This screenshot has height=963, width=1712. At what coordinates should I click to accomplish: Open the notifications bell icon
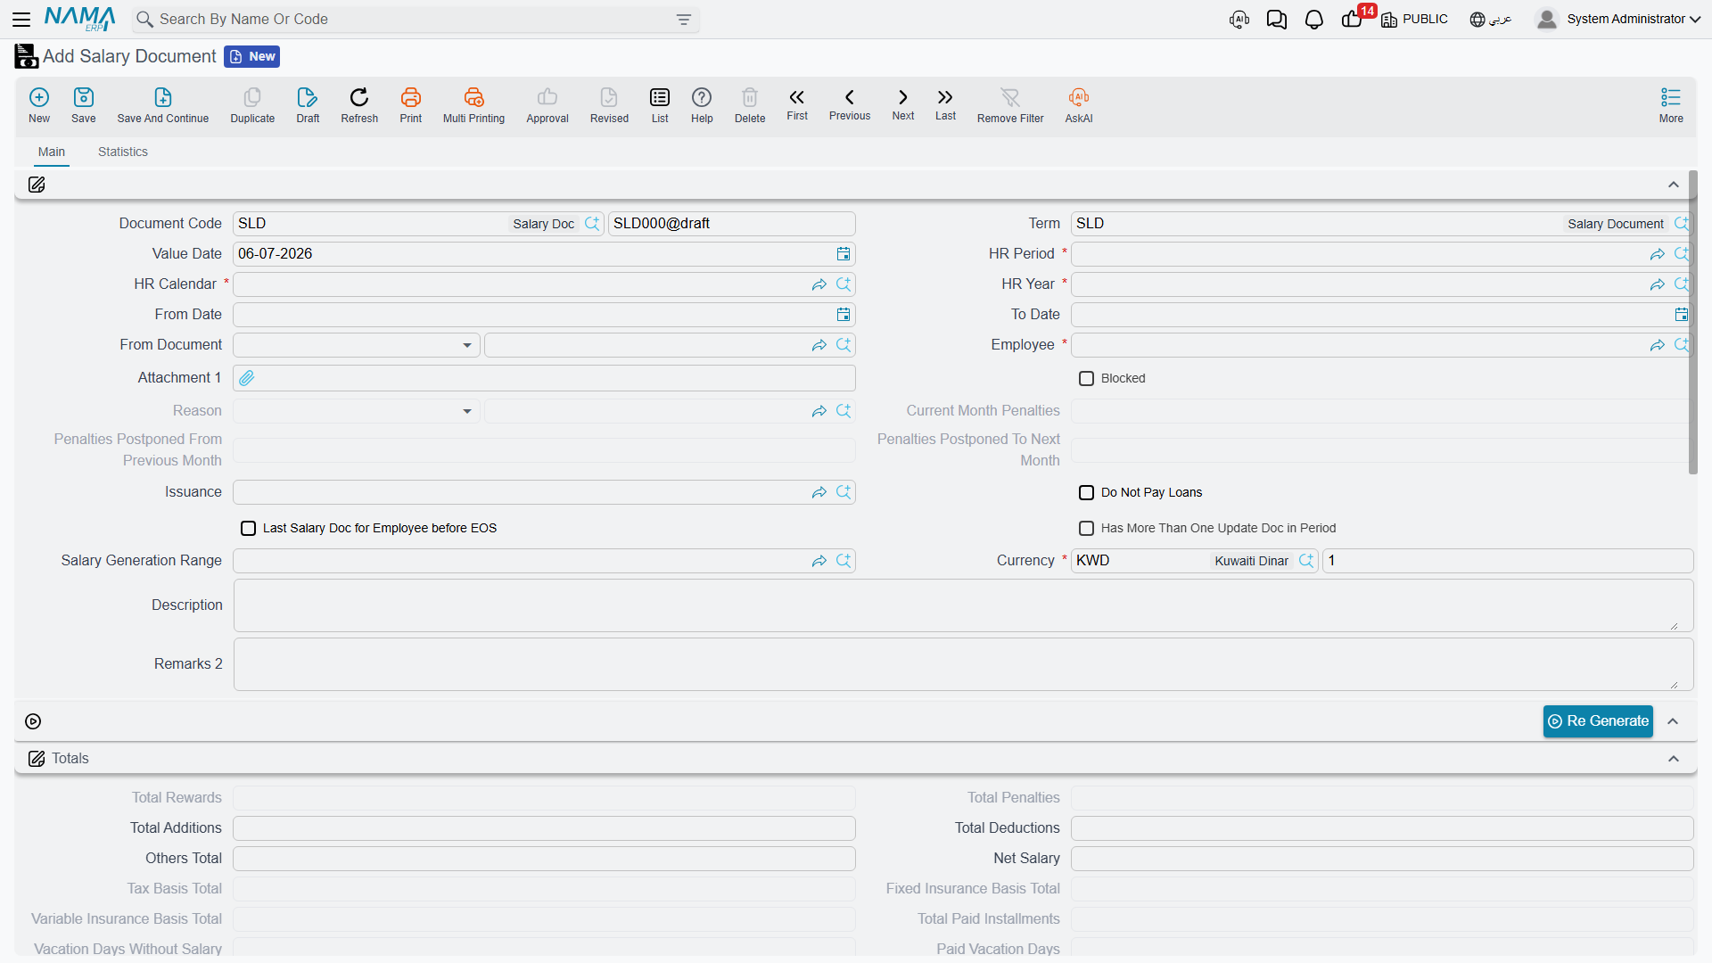[1314, 19]
